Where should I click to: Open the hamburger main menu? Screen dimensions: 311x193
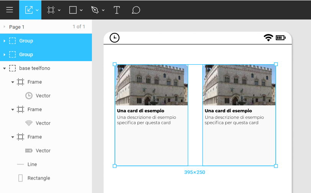coord(10,10)
